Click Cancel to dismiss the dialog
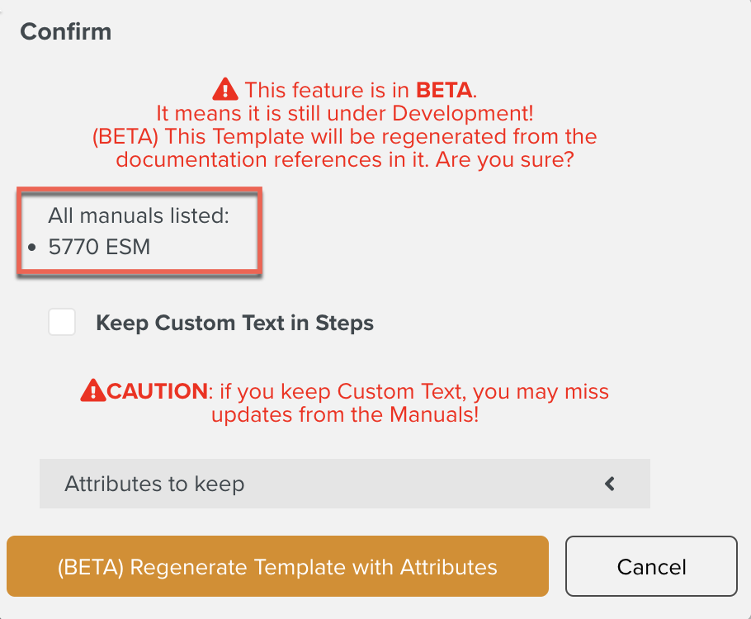 point(651,567)
